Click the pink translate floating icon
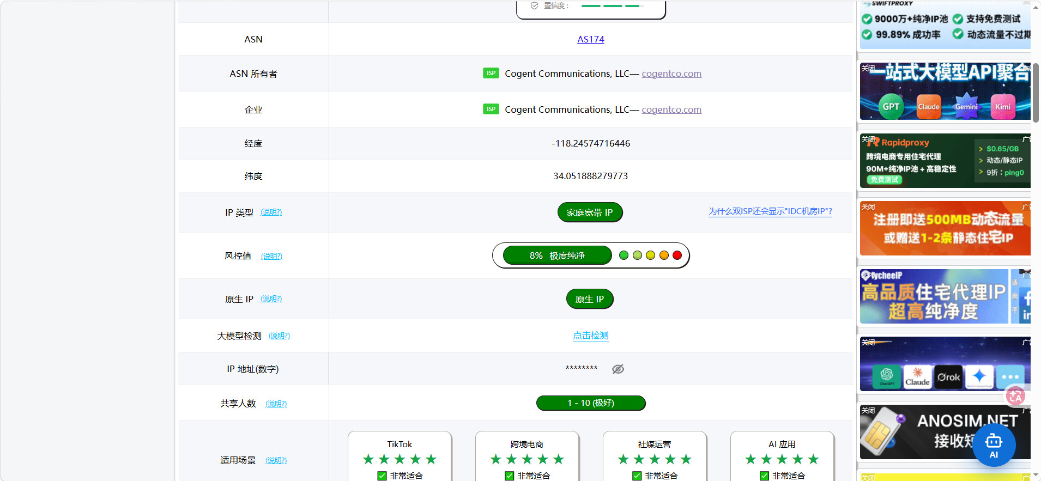The width and height of the screenshot is (1041, 481). [x=1015, y=396]
